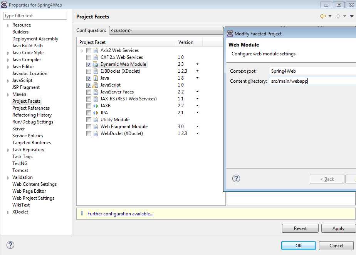Click the Back button in wizard dialog
This screenshot has height=255, width=356.
[327, 179]
